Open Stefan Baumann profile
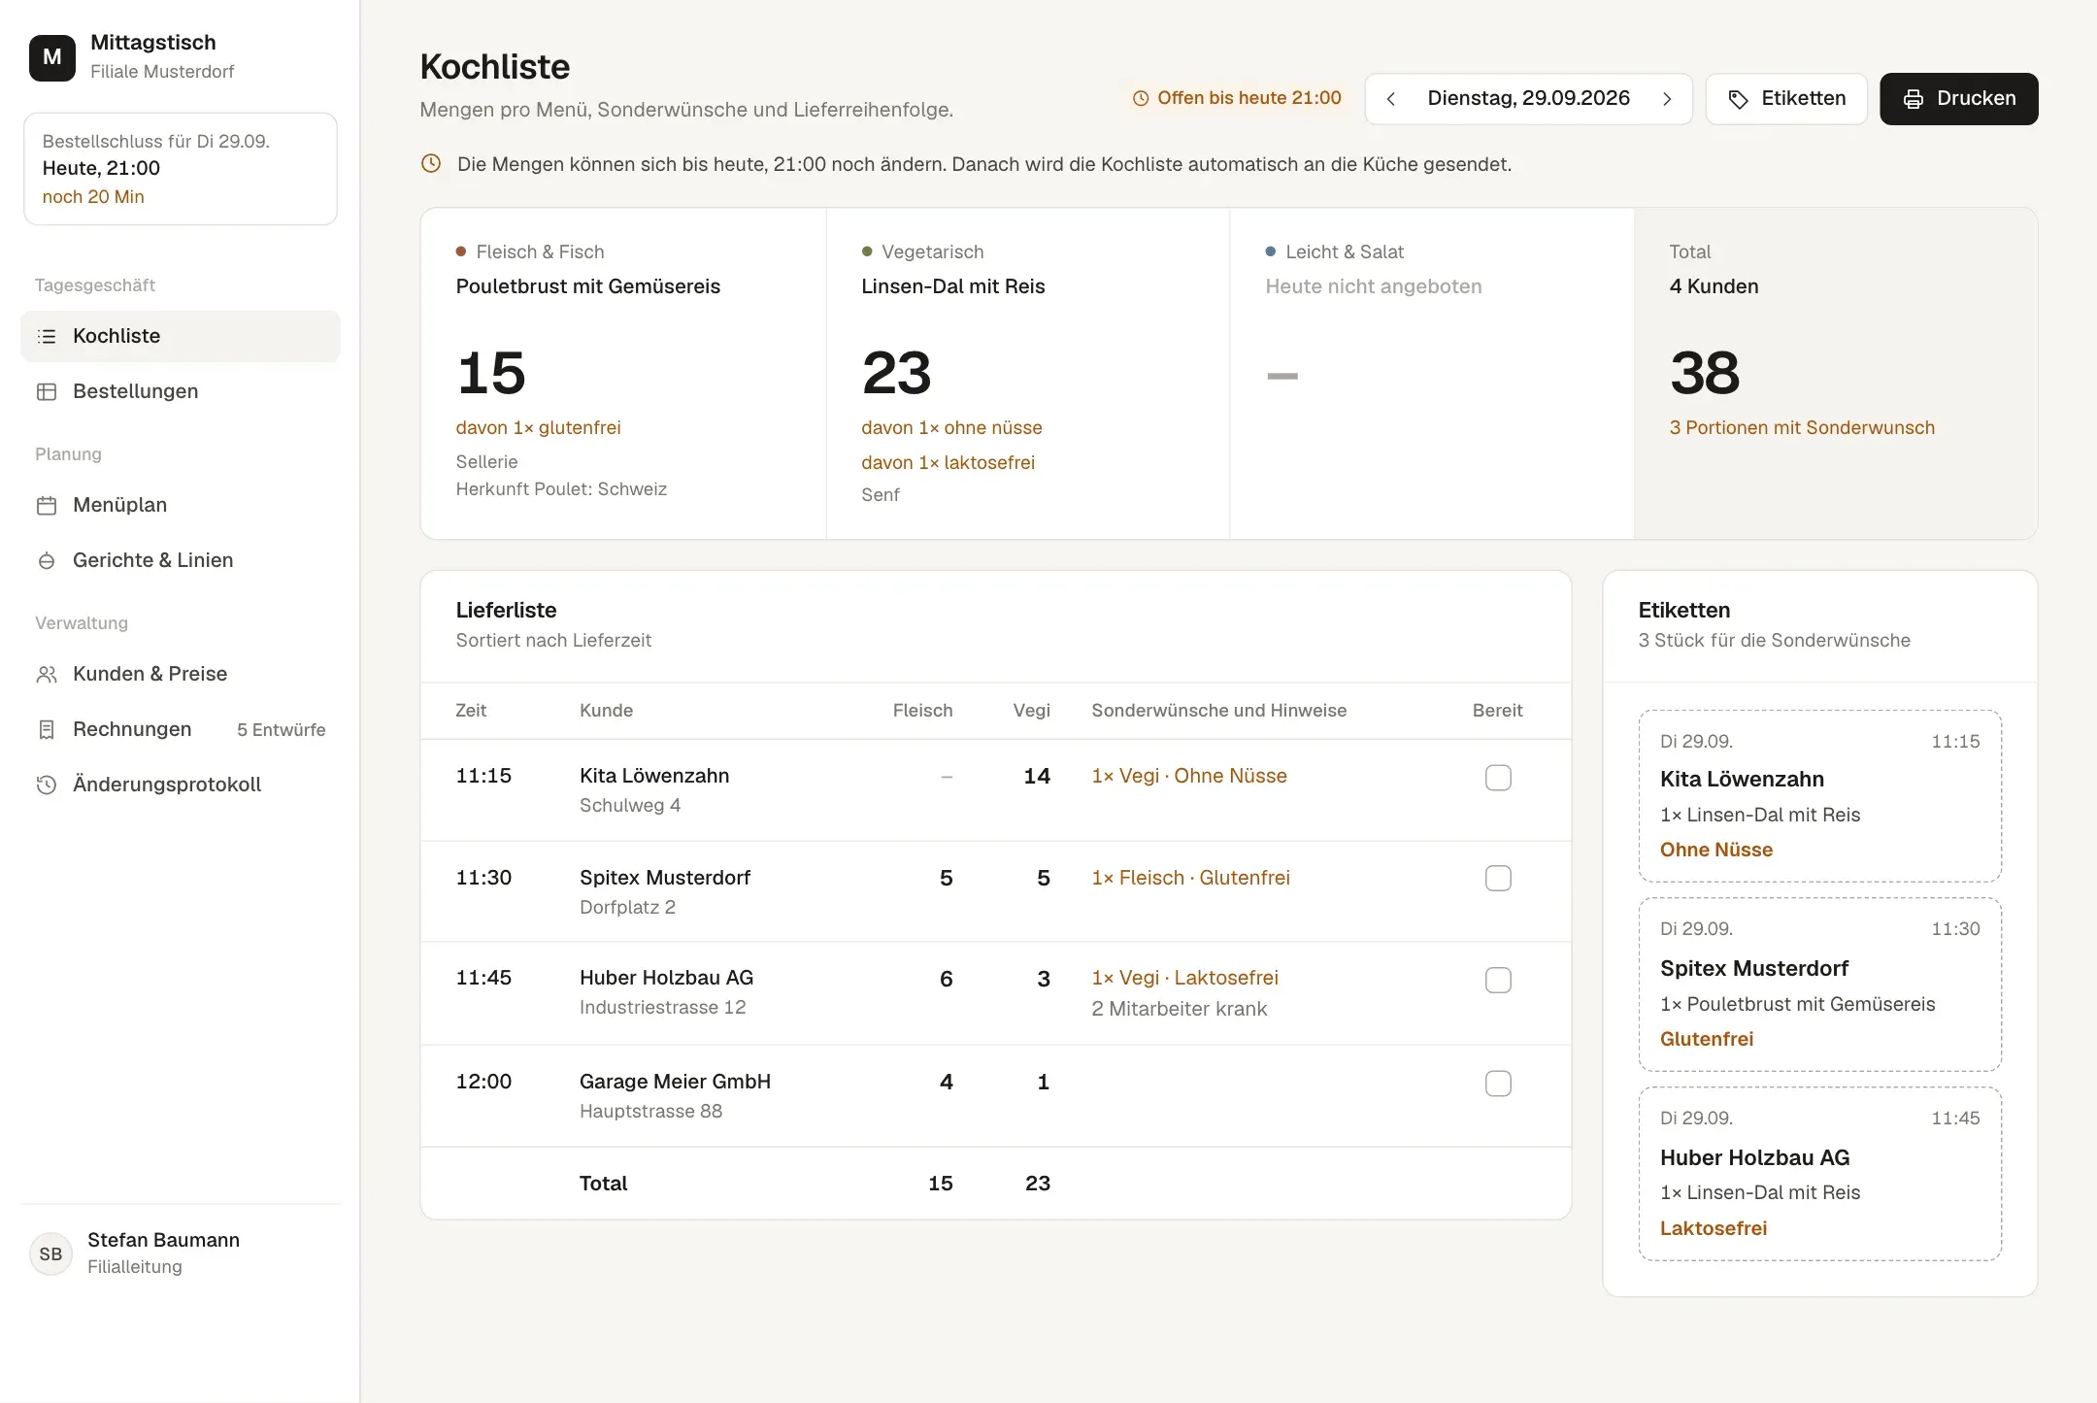 tap(181, 1253)
